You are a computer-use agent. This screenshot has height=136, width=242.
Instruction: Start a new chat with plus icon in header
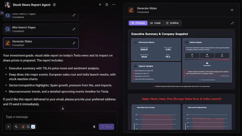[100, 5]
